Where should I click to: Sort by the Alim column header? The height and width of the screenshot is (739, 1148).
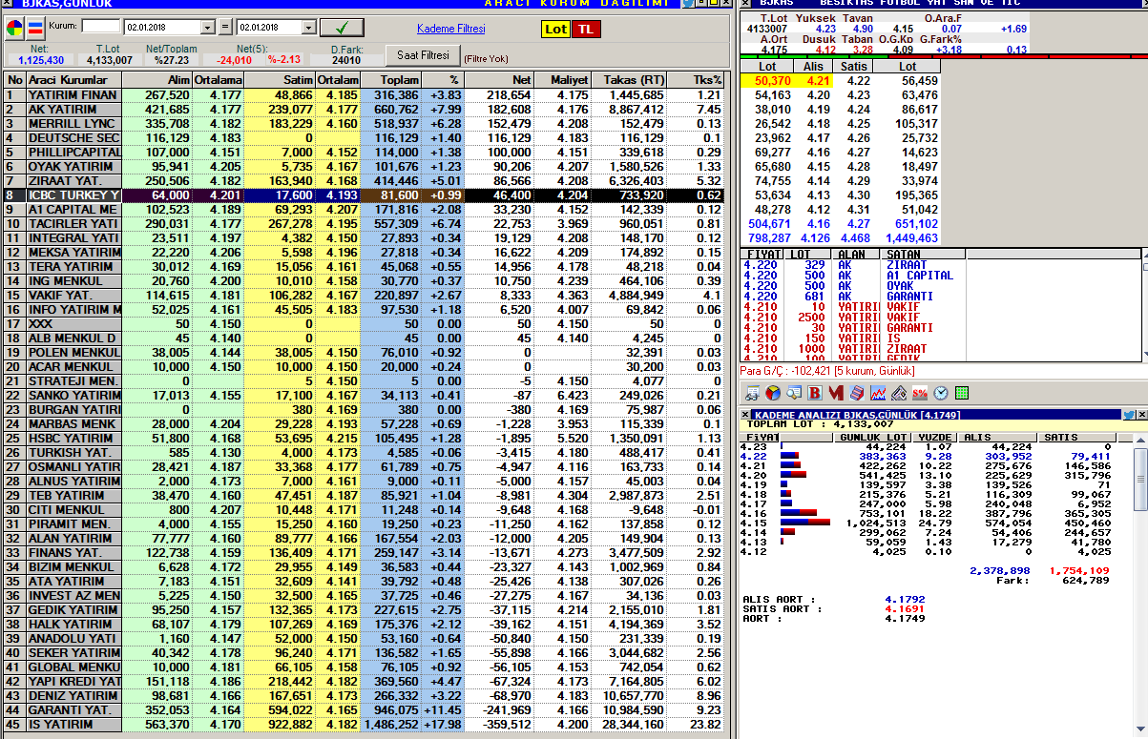(x=157, y=80)
